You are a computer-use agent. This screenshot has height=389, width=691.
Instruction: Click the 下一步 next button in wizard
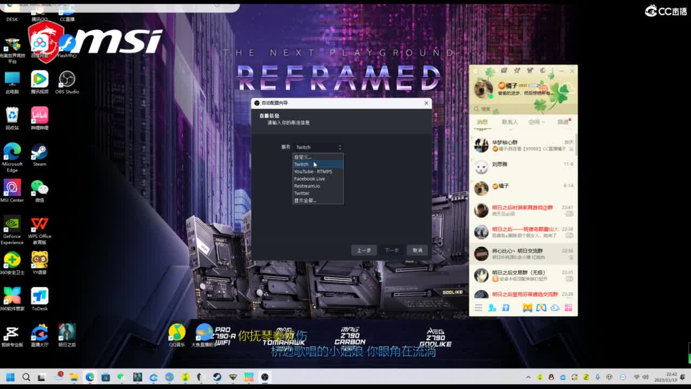coord(391,250)
